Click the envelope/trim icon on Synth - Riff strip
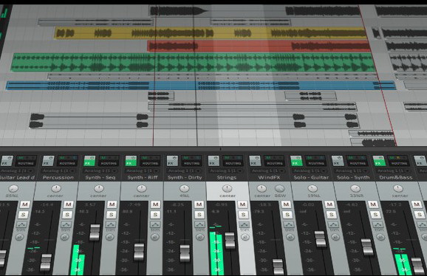 tap(155, 225)
